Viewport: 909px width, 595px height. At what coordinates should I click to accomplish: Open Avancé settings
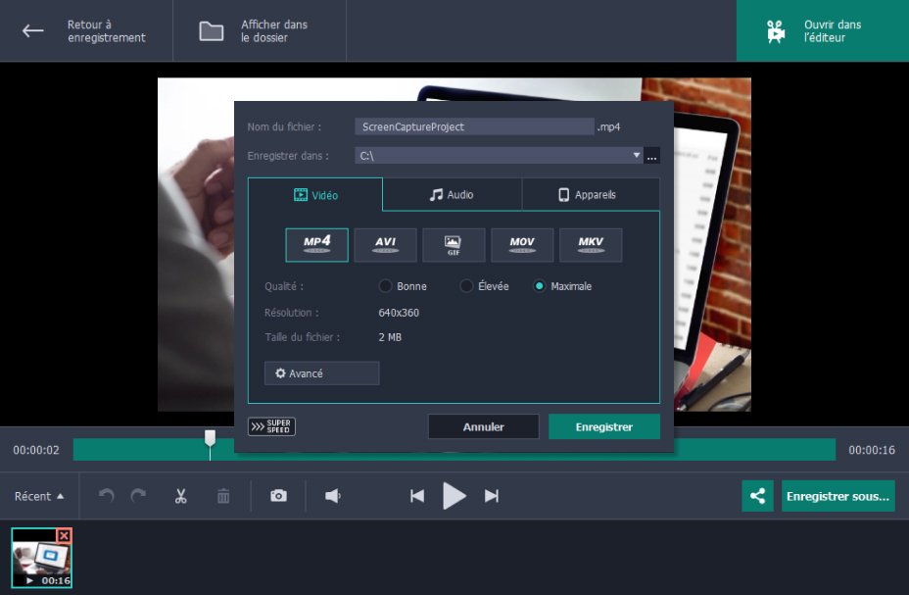click(x=321, y=373)
